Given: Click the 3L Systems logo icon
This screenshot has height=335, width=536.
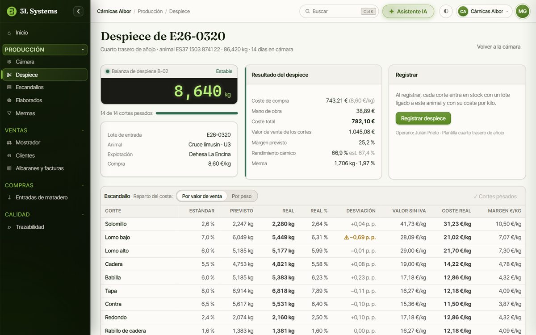Looking at the screenshot, I should 12,11.
